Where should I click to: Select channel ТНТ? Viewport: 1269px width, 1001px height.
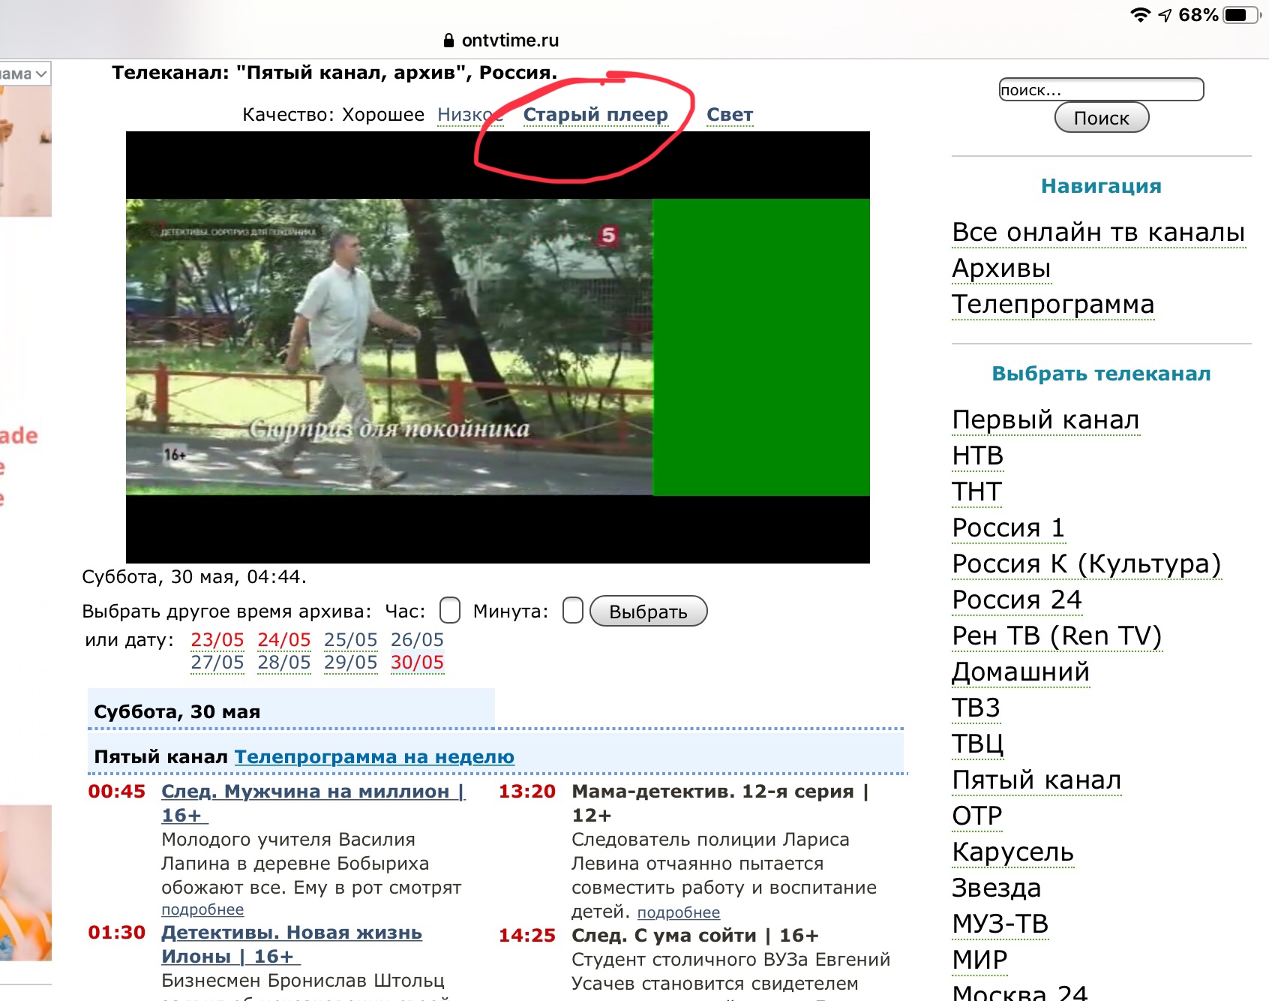(977, 492)
